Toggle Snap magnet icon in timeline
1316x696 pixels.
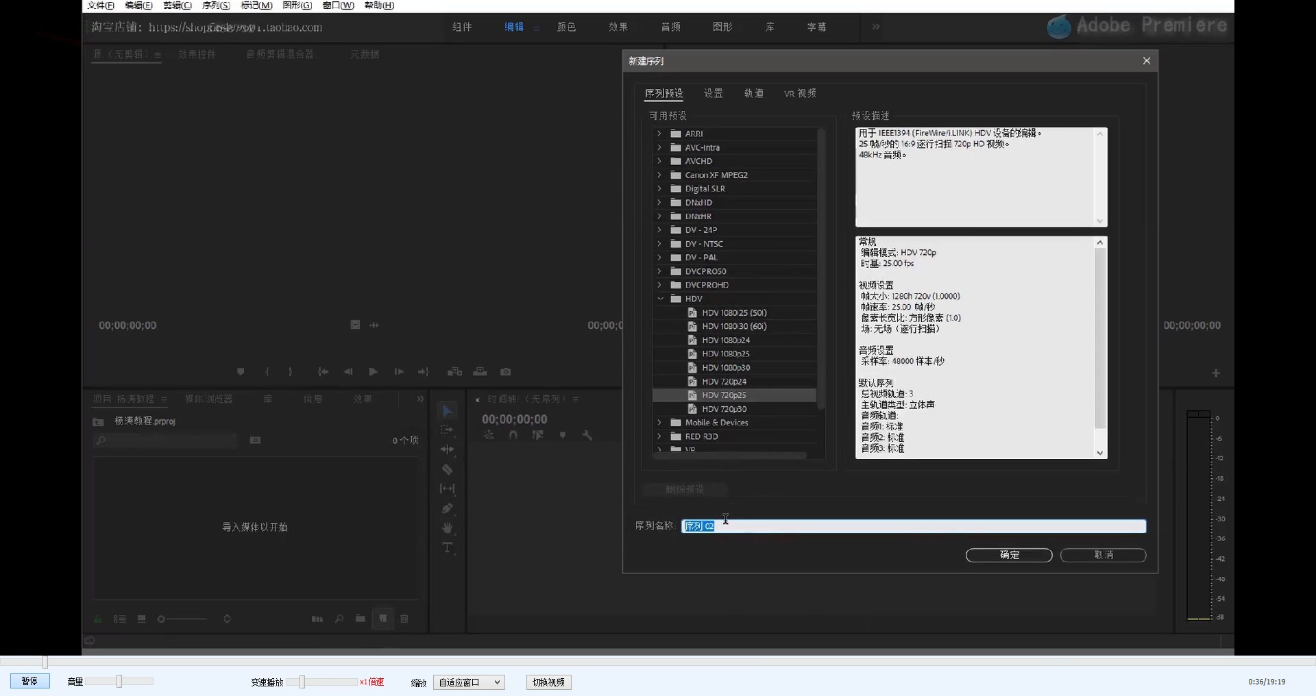pos(513,435)
